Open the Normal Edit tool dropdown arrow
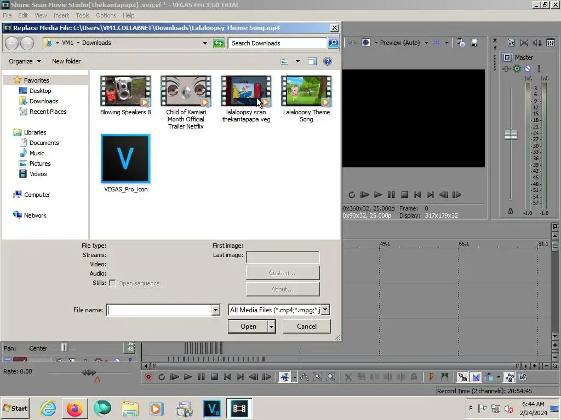The height and width of the screenshot is (420, 561). (295, 377)
